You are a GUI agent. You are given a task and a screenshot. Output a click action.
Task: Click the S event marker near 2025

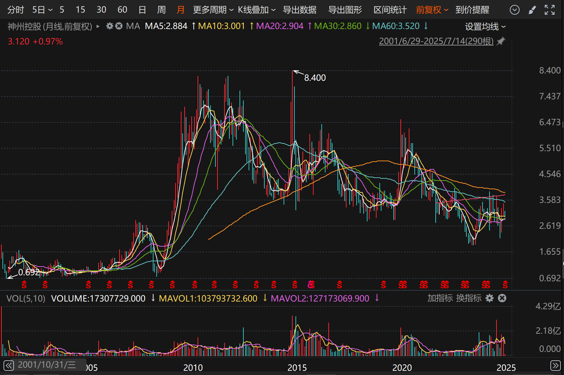click(x=505, y=285)
